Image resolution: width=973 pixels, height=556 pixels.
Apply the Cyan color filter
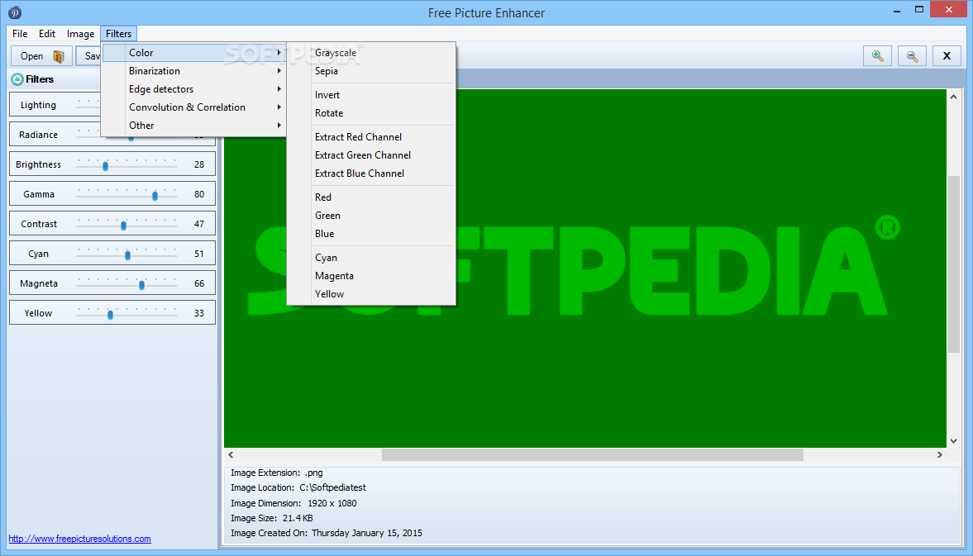(371, 258)
